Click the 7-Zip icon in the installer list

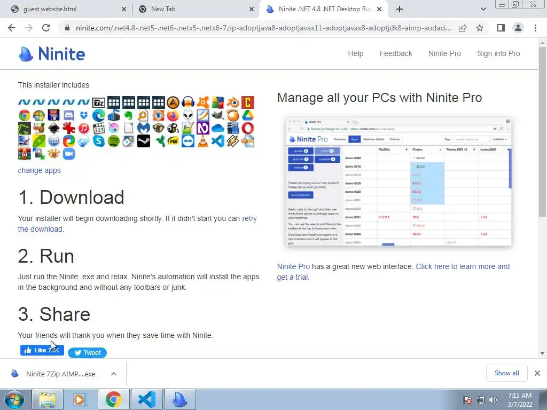(99, 102)
